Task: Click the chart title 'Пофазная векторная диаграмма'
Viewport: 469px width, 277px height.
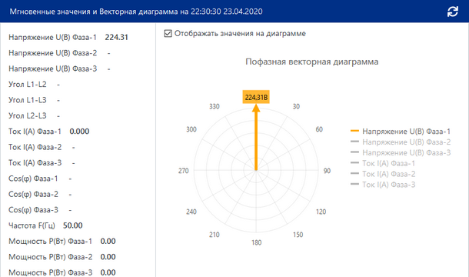Action: tap(312, 62)
